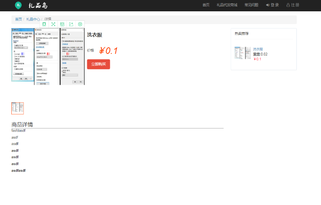Screen dimensions: 321x205
Task: Open the 常见问题 navigation item
Action: (251, 5)
